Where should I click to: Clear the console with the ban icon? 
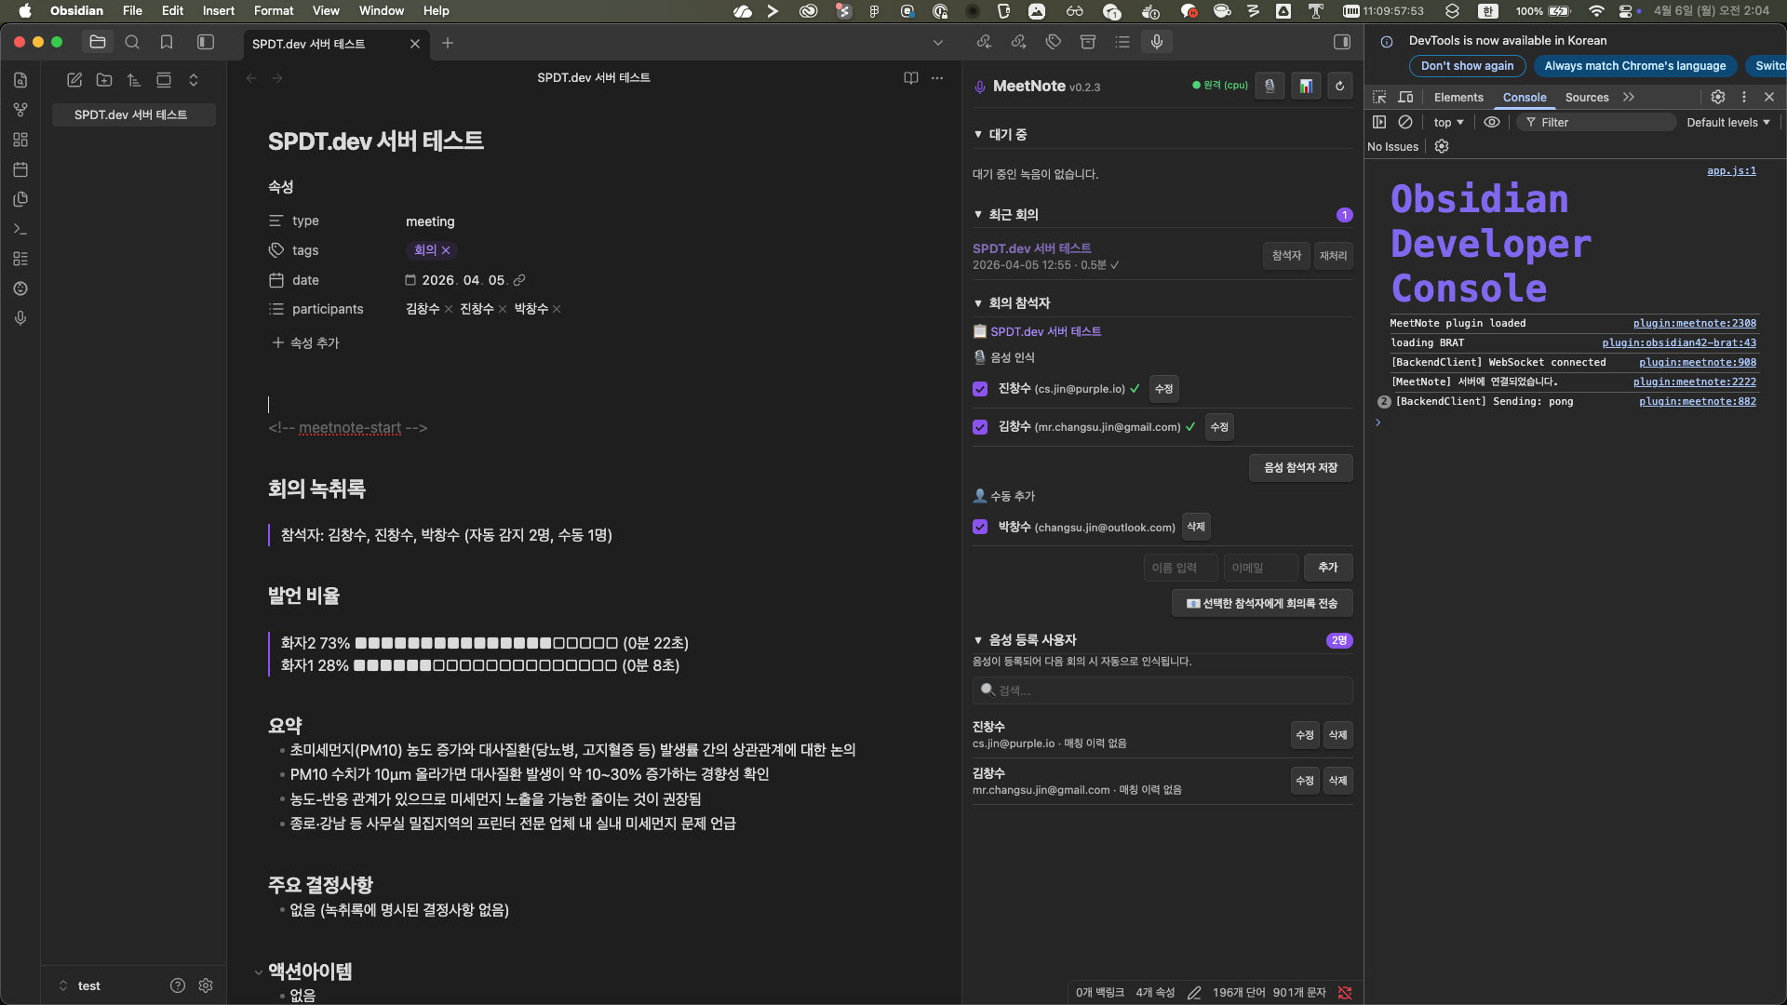(1405, 122)
